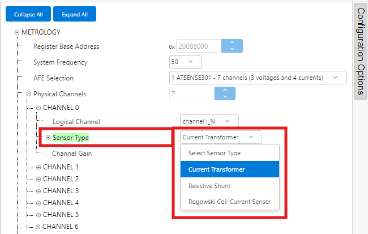Choose Rogowski Coil Current Sensor option
The image size is (368, 234).
230,202
